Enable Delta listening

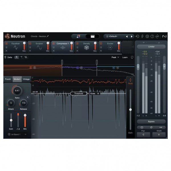pos(8,57)
